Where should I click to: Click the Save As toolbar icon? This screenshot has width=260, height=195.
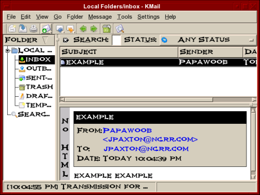(23, 29)
